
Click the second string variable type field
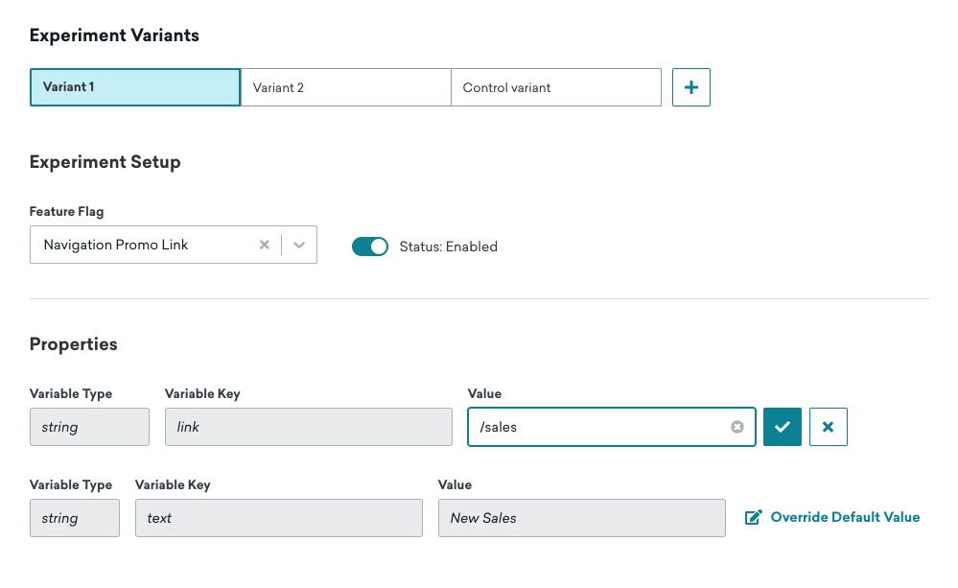tap(75, 518)
